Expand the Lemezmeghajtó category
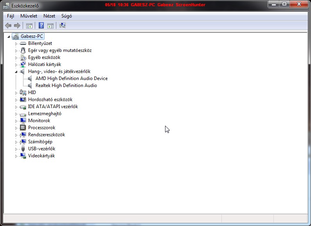Image resolution: width=311 pixels, height=226 pixels. click(x=16, y=114)
